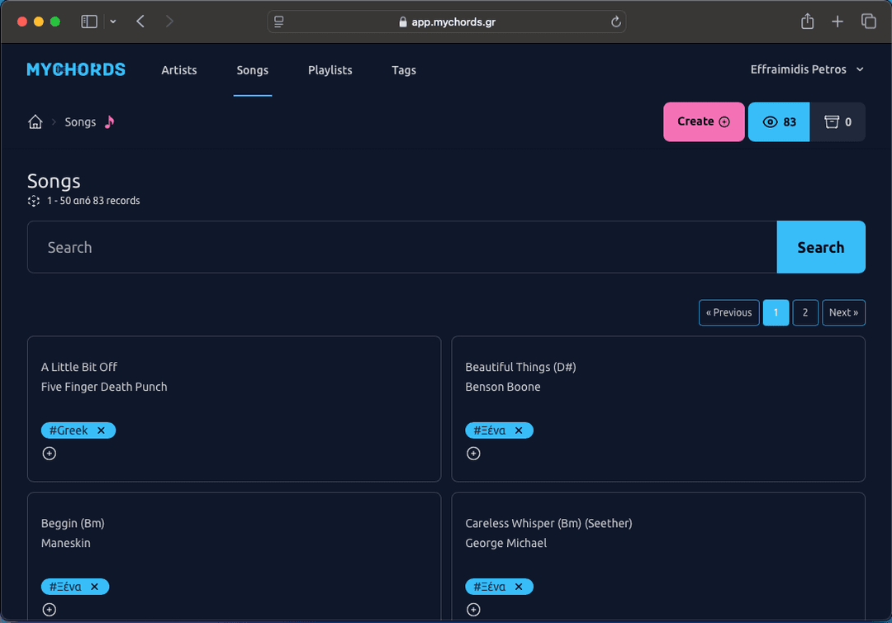Open the Safari sidebar chevron dropdown
The image size is (892, 623).
[113, 21]
